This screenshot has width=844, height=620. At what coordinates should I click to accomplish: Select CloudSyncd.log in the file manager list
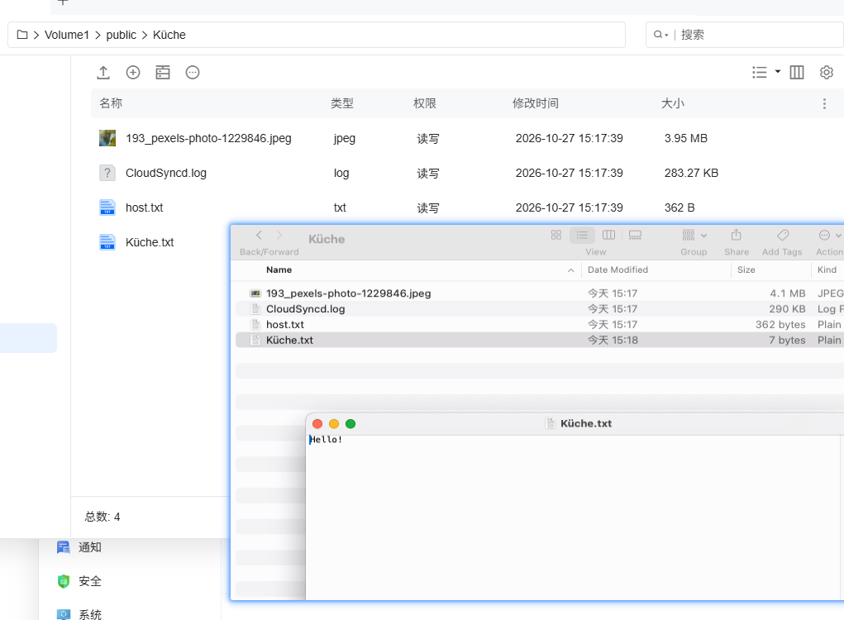point(166,174)
